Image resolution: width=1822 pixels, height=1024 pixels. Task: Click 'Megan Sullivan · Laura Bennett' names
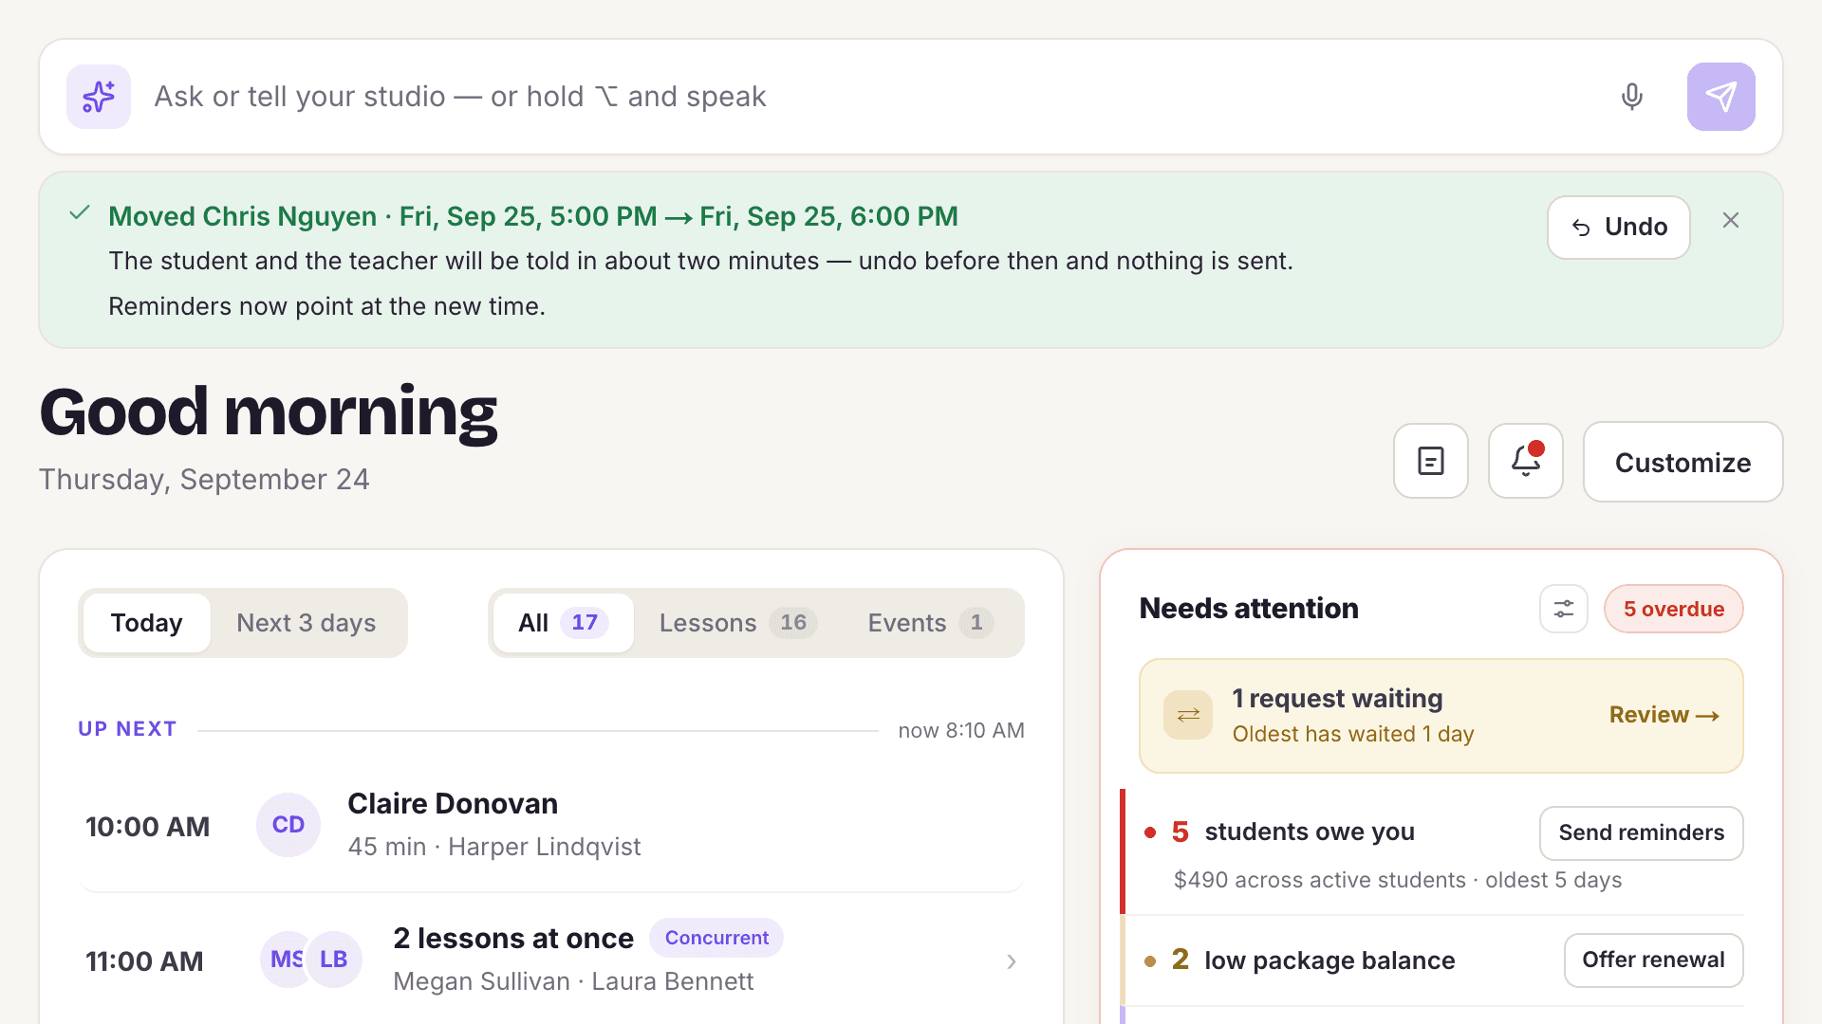[573, 981]
